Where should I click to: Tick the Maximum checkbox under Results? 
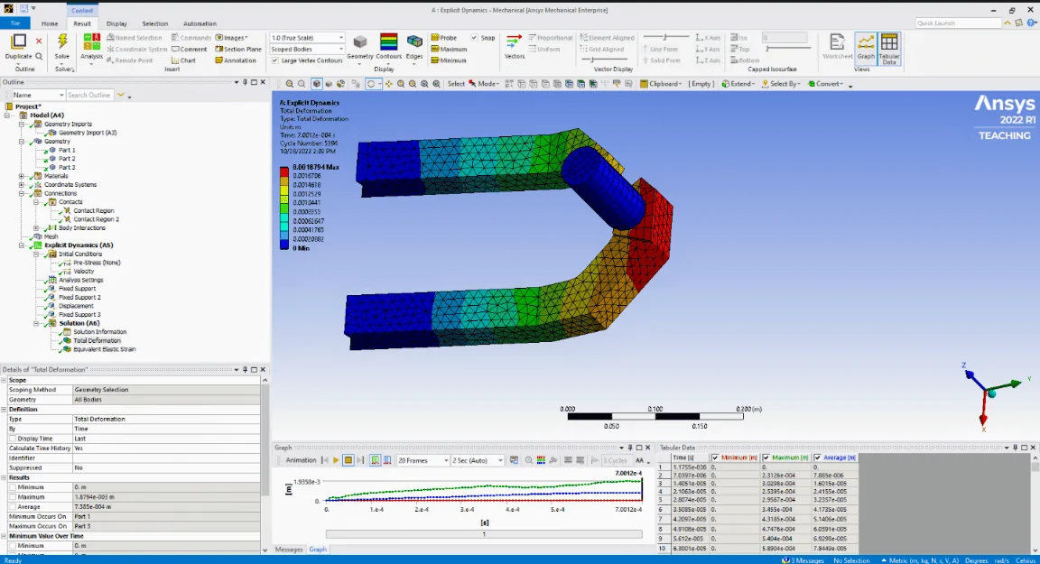point(13,497)
